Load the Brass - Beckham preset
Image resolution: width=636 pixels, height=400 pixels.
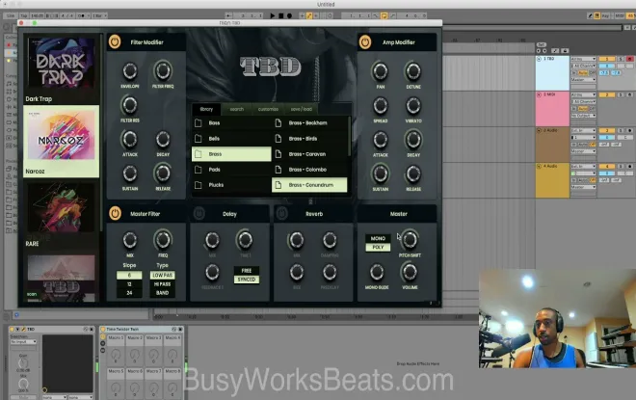point(309,123)
